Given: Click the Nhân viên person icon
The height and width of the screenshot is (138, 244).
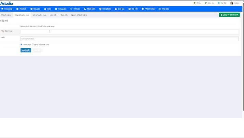Looking at the screenshot, I should [x=85, y=9].
